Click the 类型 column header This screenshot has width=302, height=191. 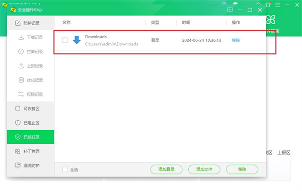coord(155,23)
